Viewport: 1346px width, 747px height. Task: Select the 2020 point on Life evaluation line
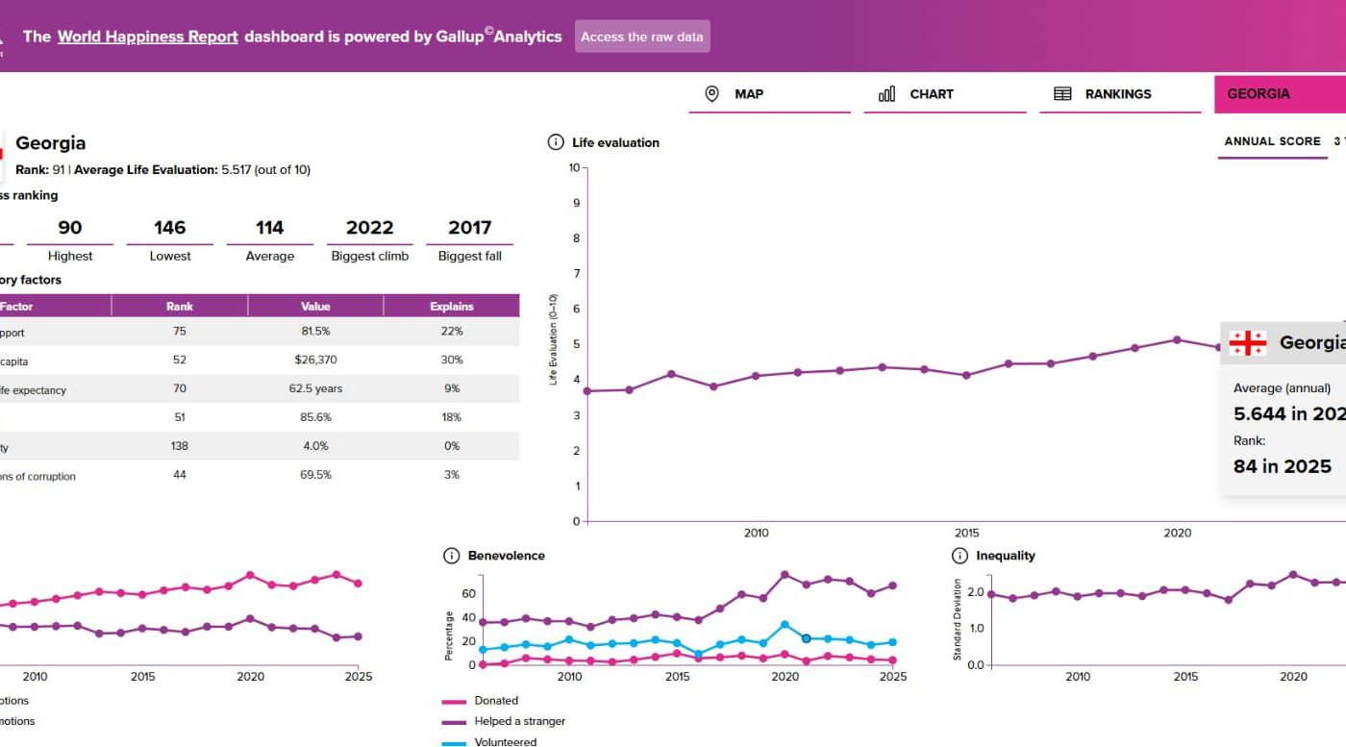[x=1177, y=339]
